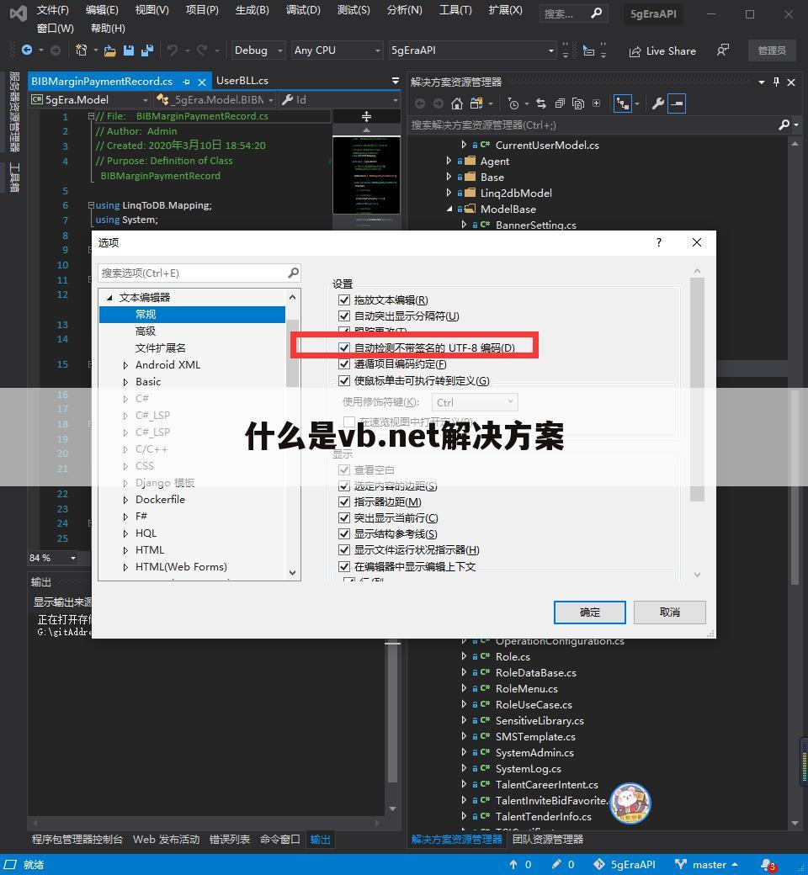Click the Collapse All icon in Solution Explorer

tap(560, 103)
